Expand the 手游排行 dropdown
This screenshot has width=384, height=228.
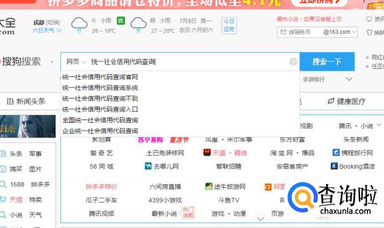pyautogui.click(x=349, y=79)
